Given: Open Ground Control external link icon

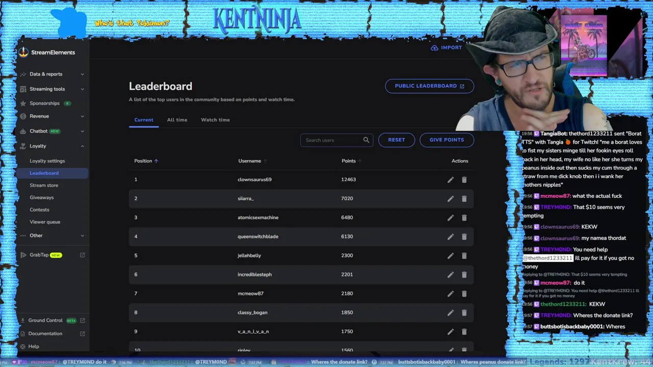Looking at the screenshot, I should click(x=82, y=321).
